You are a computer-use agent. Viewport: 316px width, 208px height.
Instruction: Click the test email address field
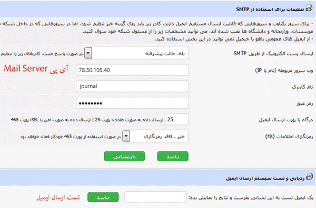click(x=155, y=197)
